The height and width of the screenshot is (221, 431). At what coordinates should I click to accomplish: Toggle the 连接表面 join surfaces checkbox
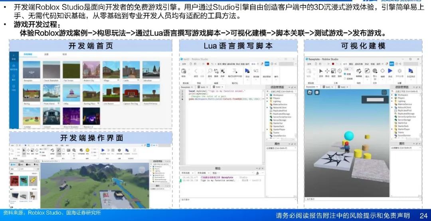pyautogui.click(x=345, y=79)
